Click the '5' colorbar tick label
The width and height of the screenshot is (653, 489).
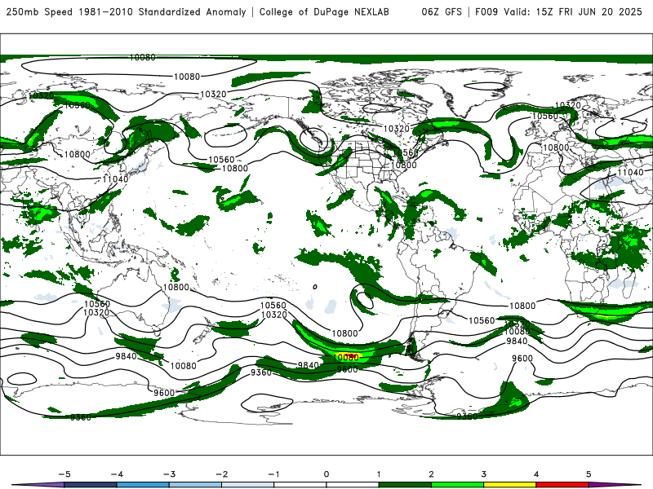(x=589, y=474)
